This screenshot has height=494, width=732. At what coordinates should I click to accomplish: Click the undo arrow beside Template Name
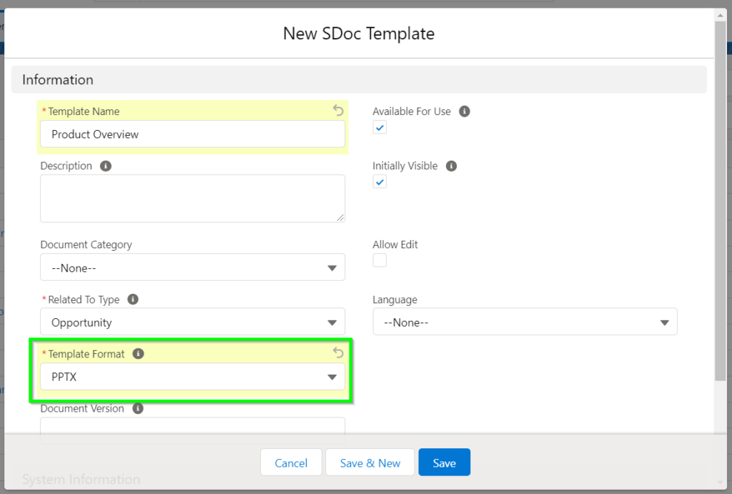(337, 111)
